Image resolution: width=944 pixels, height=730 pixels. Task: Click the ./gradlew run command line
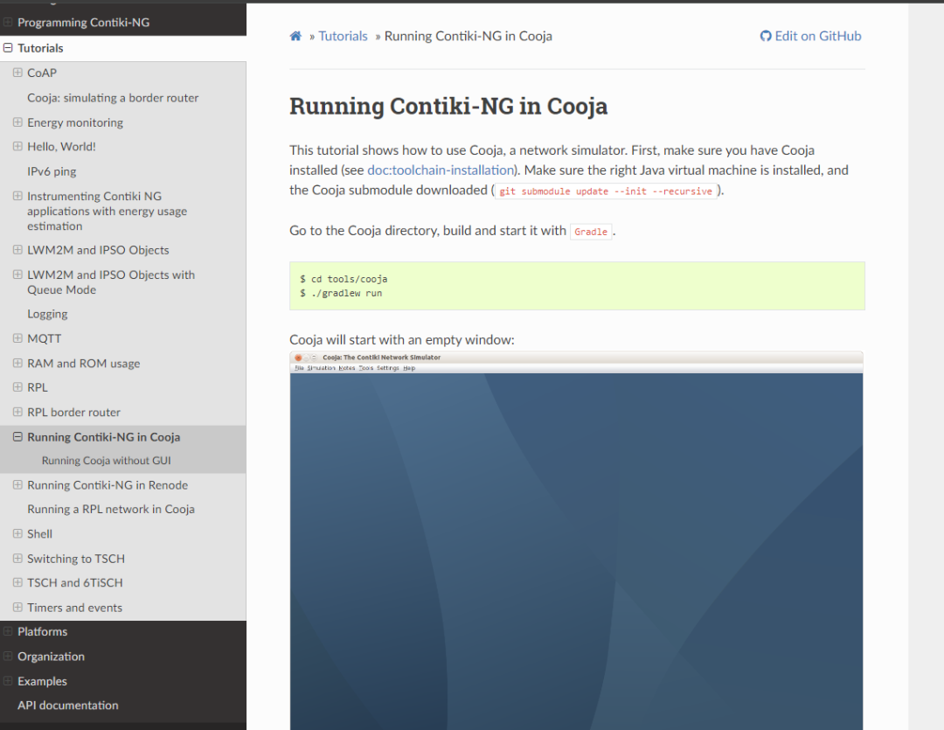[x=341, y=294]
